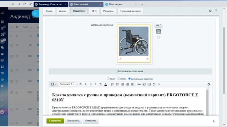The width and height of the screenshot is (227, 127).
Task: Increase indent in editor toolbar
Action: (127, 84)
